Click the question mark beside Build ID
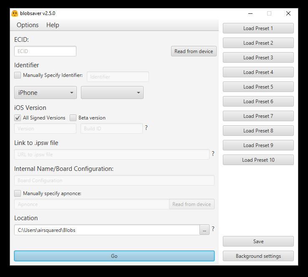This screenshot has height=277, width=308. click(146, 128)
